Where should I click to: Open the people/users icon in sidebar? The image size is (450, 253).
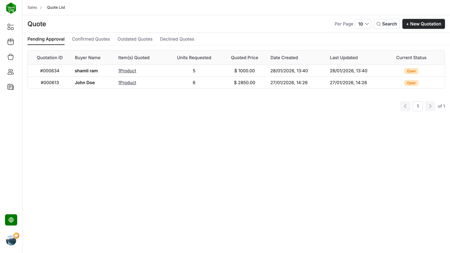pyautogui.click(x=11, y=72)
